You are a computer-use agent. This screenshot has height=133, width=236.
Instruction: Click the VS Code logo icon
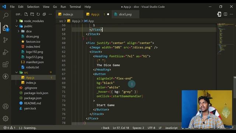click(4, 7)
